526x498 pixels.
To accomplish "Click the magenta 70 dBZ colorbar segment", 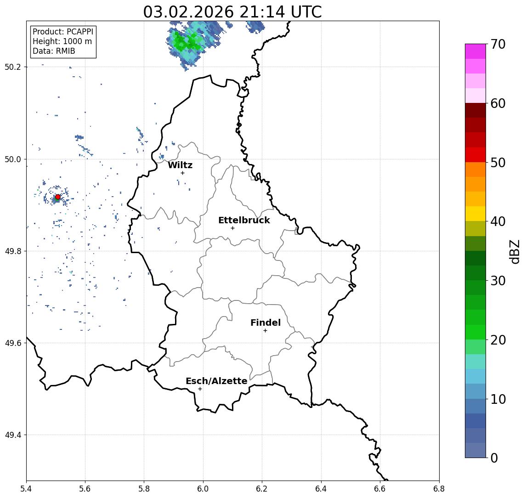I will pos(475,51).
